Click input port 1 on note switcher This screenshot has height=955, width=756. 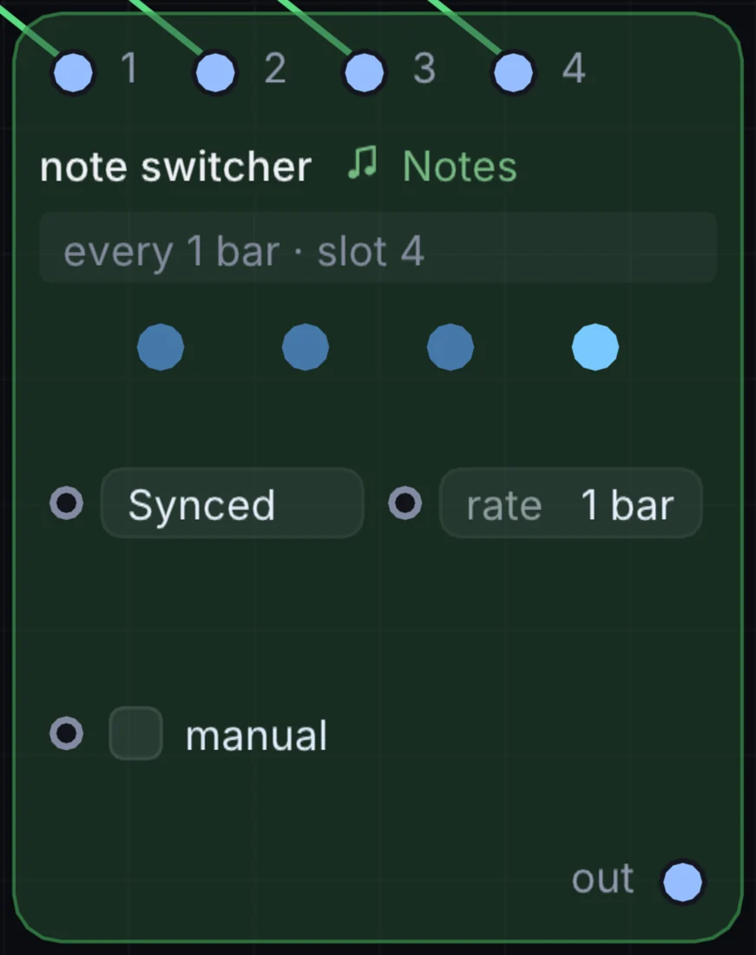click(x=73, y=72)
